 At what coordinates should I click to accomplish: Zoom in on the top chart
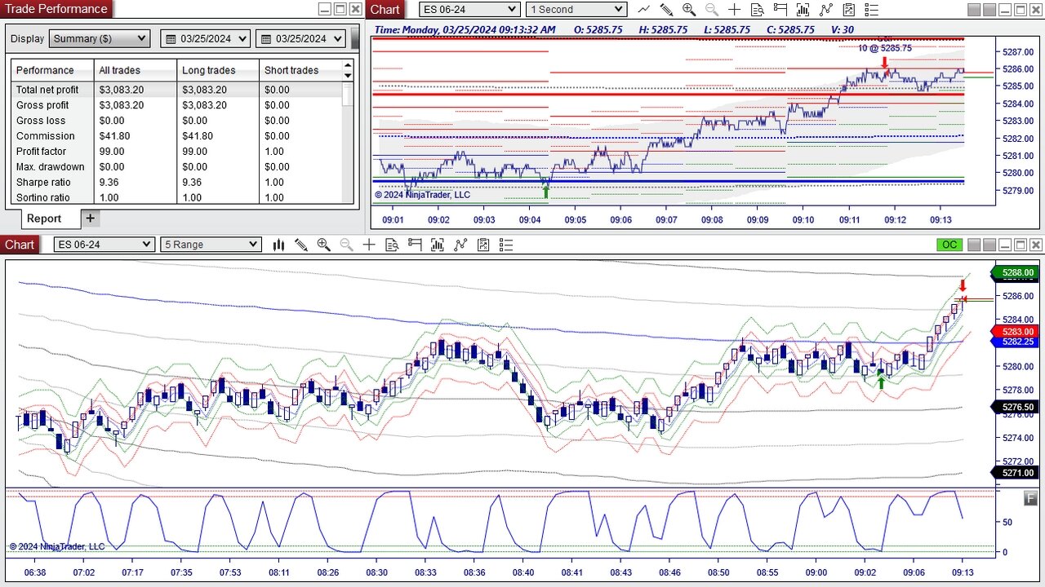click(689, 10)
